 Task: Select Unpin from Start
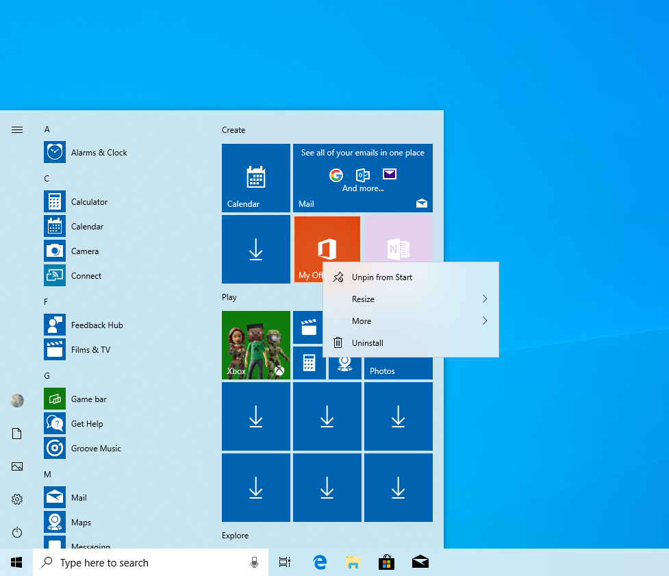click(x=381, y=277)
